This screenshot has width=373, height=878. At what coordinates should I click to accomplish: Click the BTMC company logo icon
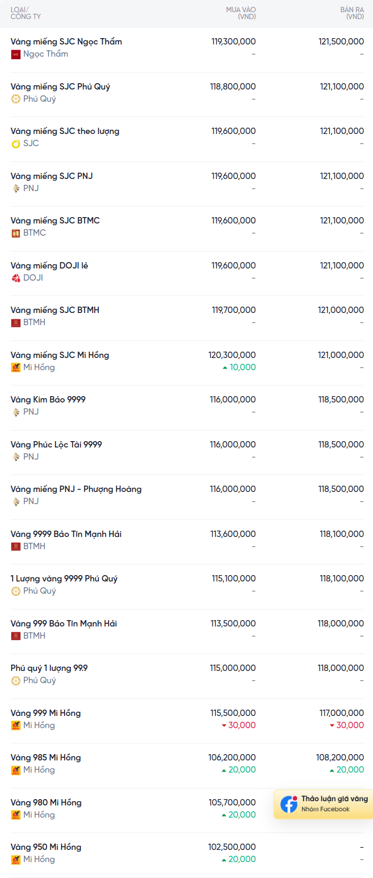pyautogui.click(x=16, y=233)
